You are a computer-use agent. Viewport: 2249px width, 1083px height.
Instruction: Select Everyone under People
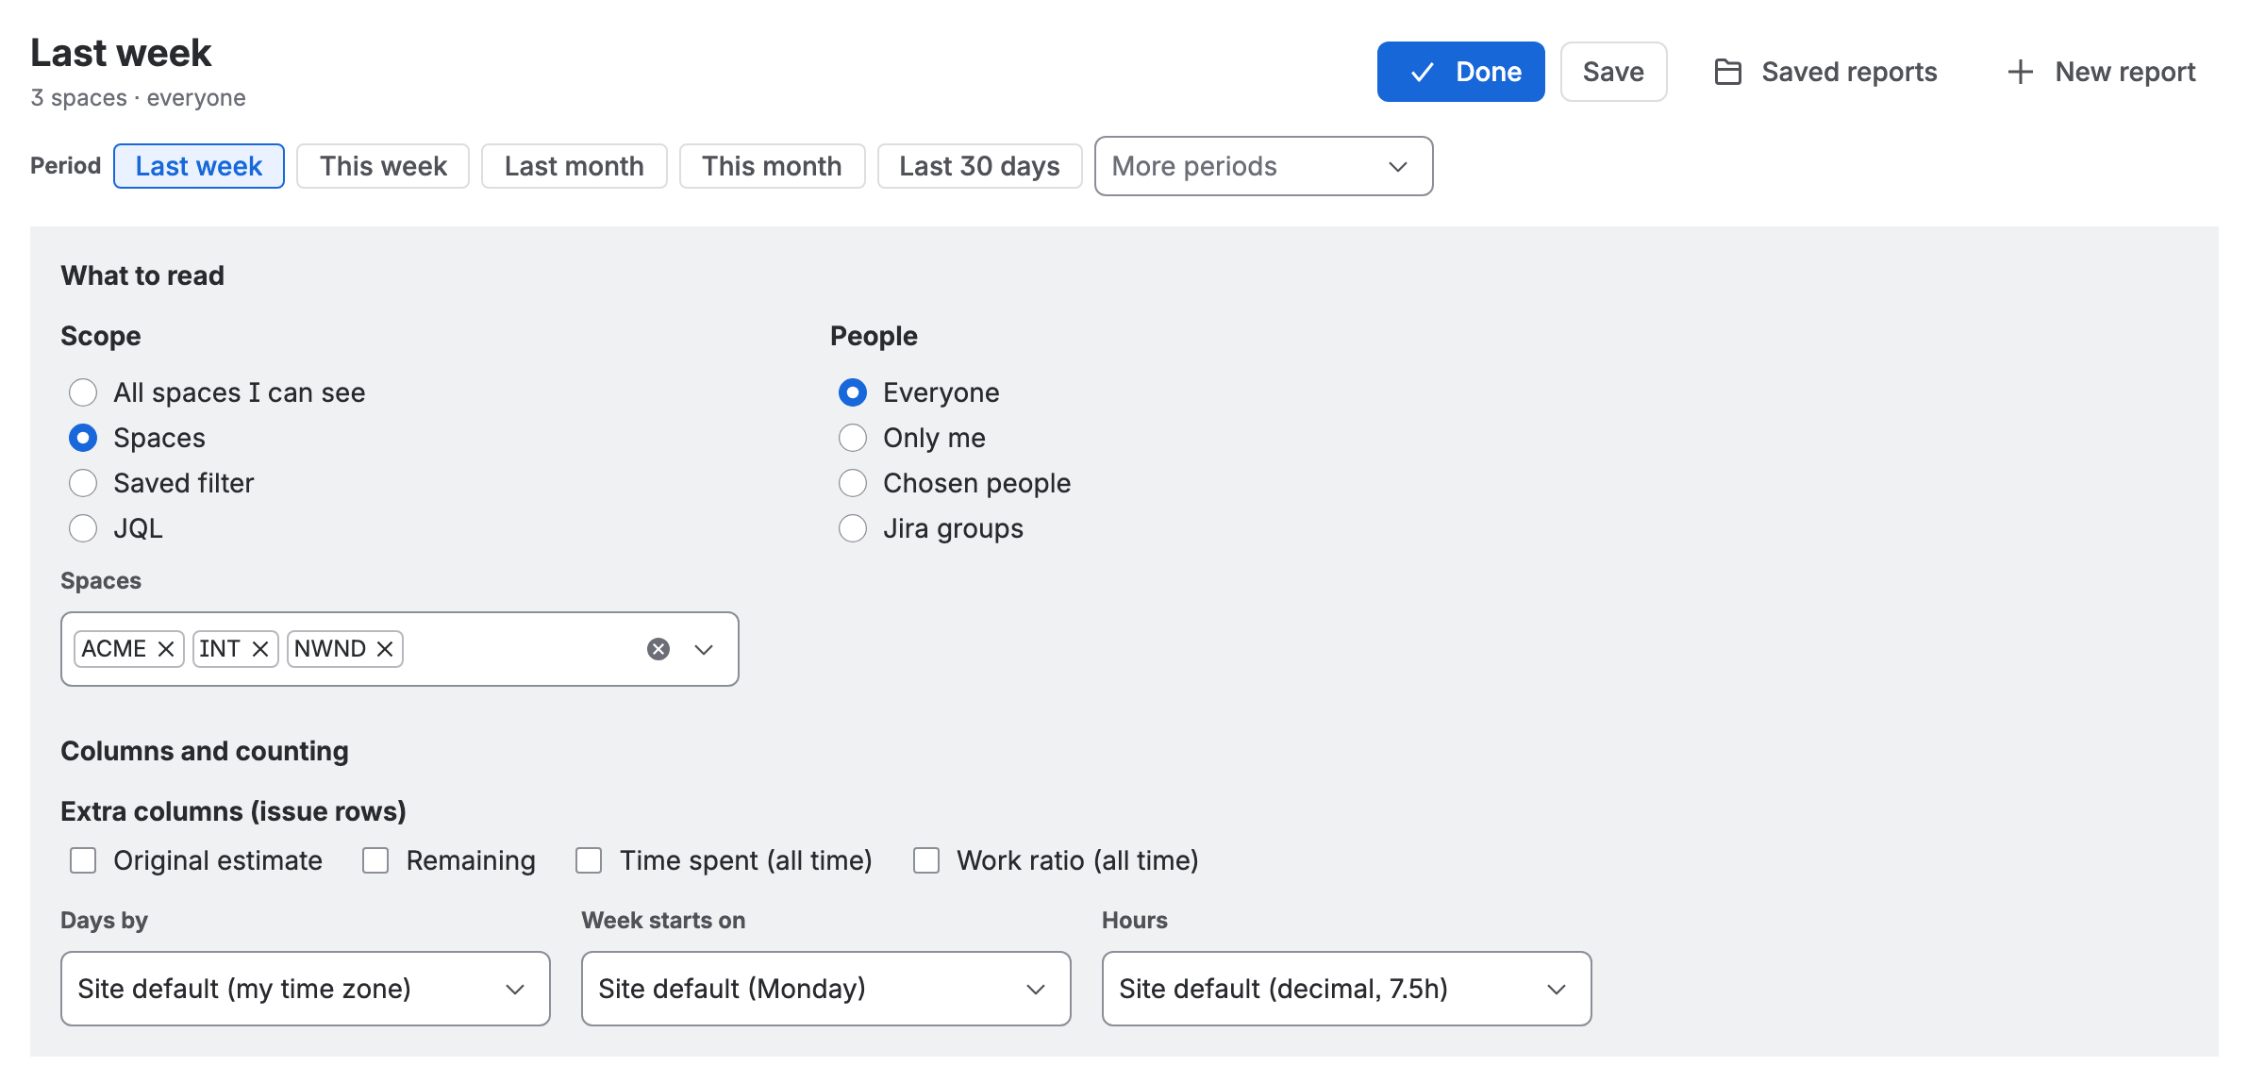pos(853,392)
